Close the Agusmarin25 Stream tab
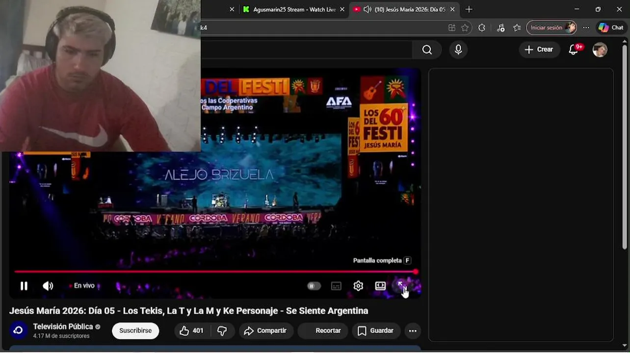The image size is (630, 353). pyautogui.click(x=342, y=9)
